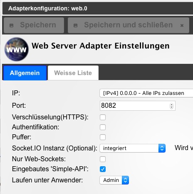Click the Speichern und schließen button
193x194 pixels.
tap(129, 25)
